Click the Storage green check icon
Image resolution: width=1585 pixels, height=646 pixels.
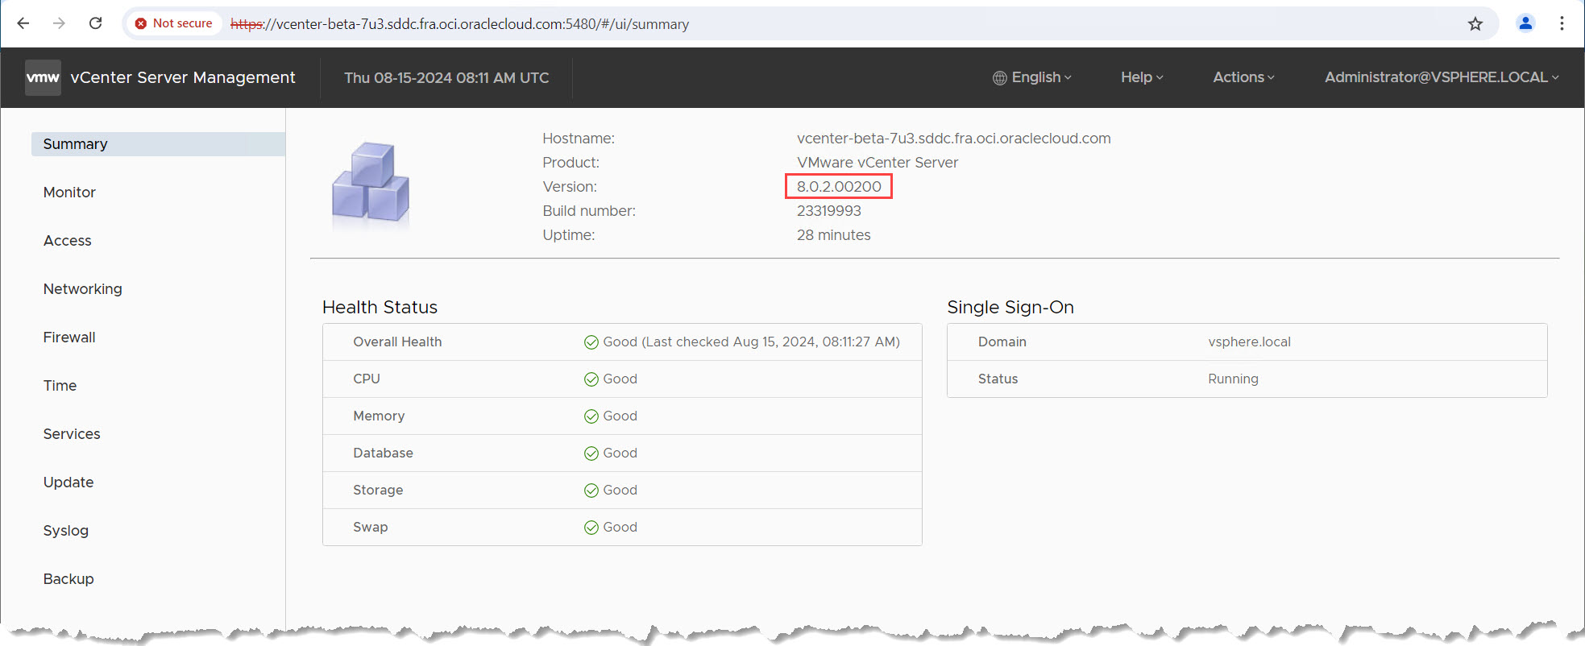point(591,491)
